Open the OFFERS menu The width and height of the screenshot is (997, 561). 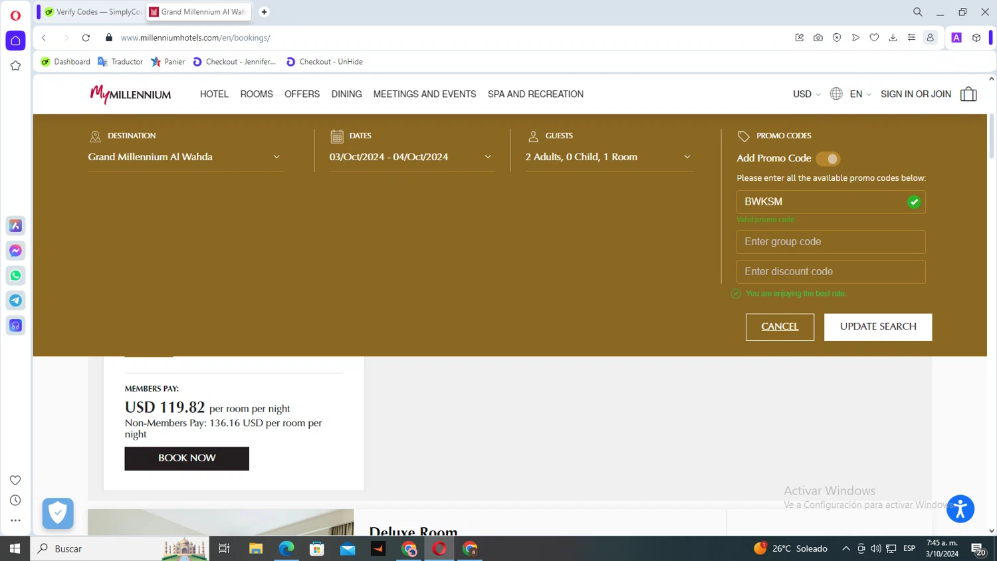click(x=302, y=94)
